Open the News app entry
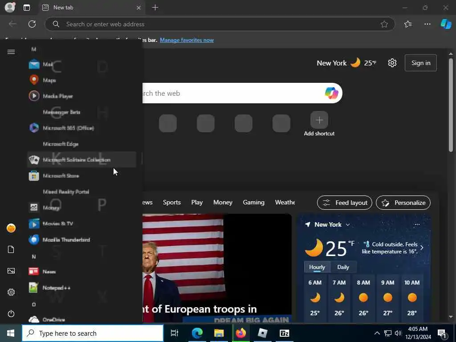This screenshot has height=342, width=456. click(81, 272)
